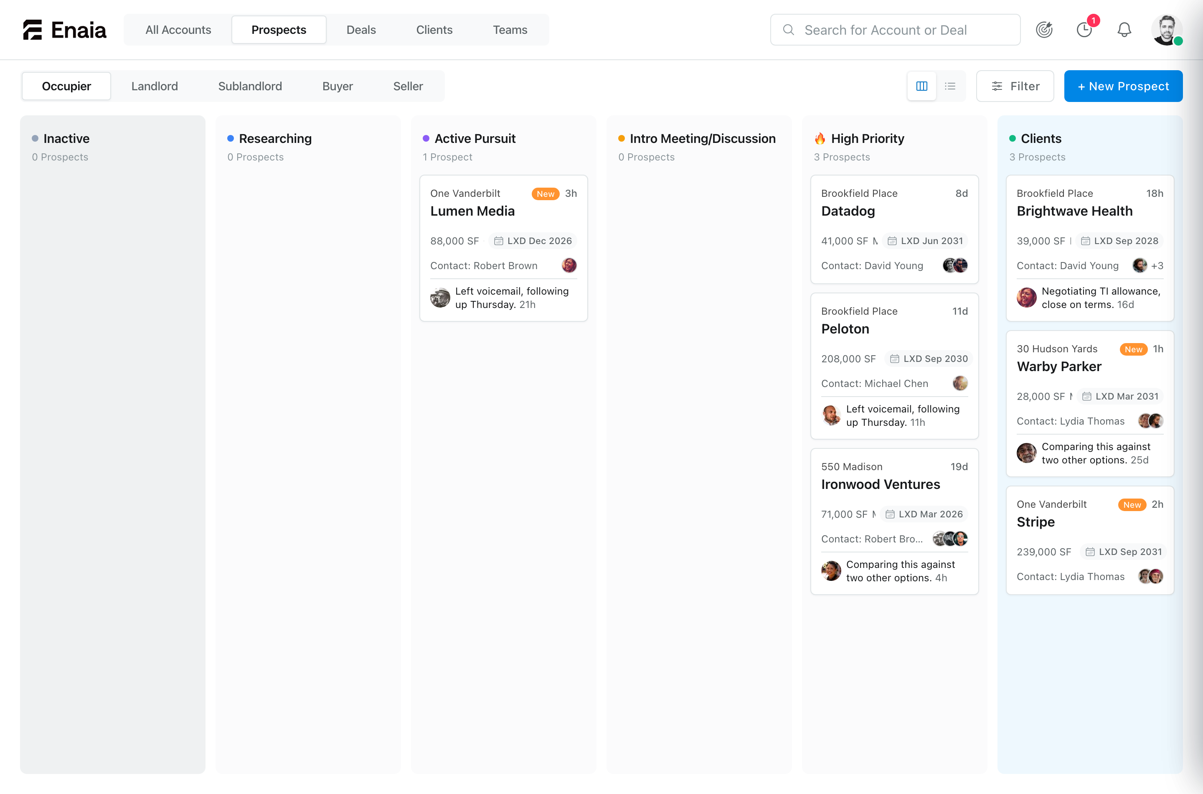Select the Prospects tab
Screen dimensions: 1203x794
tap(279, 30)
